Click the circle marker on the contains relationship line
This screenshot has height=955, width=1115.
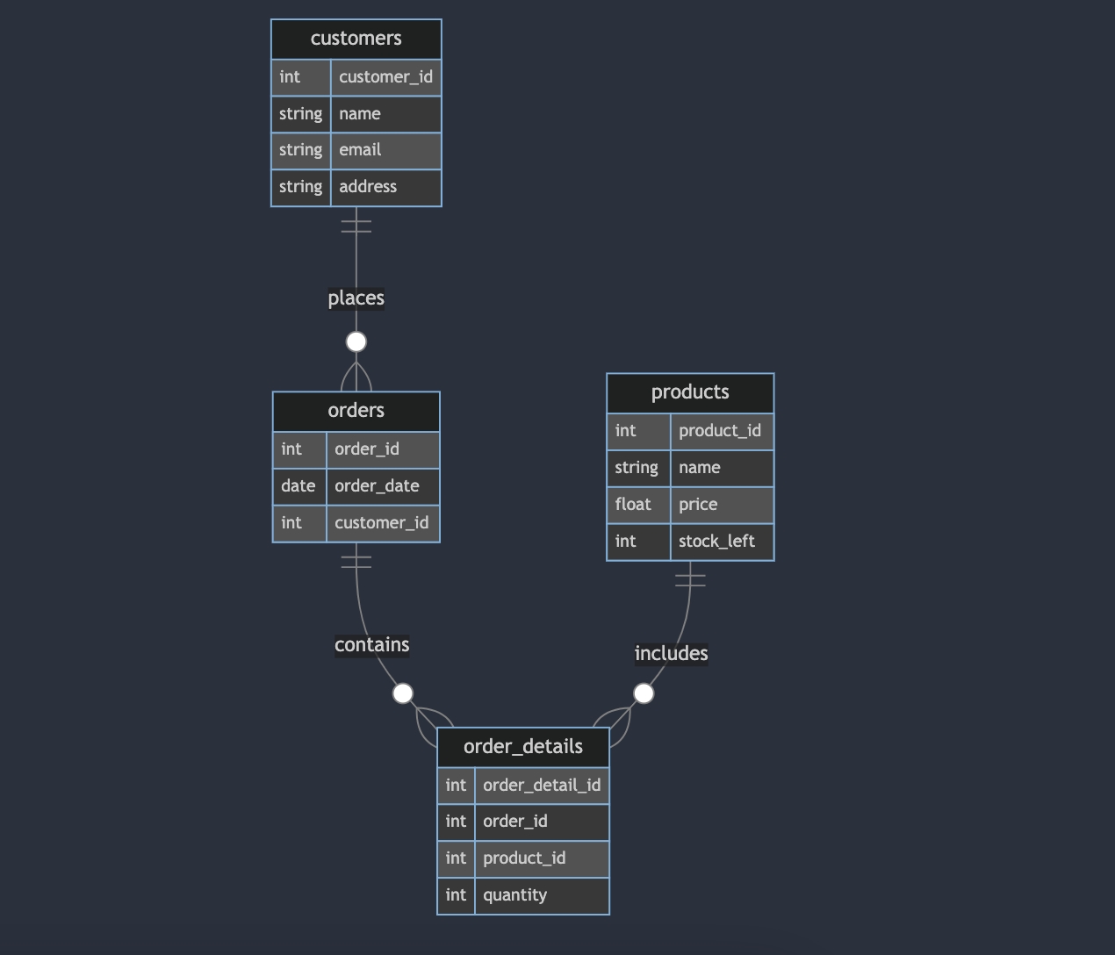pos(403,693)
